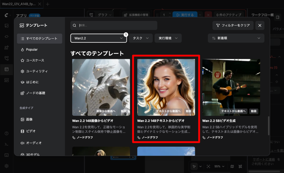Select ユースケース in the template sidebar
Viewport: 284px width, 173px height.
point(35,60)
